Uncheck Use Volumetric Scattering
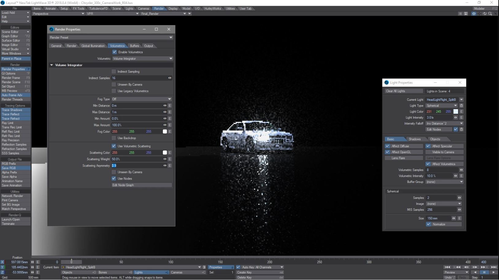Viewport: 499px width, 280px height. (114, 146)
